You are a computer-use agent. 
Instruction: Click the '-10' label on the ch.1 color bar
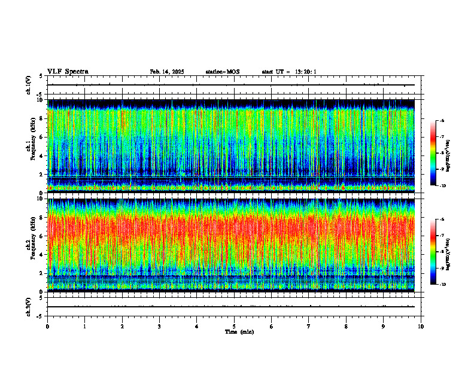442,186
